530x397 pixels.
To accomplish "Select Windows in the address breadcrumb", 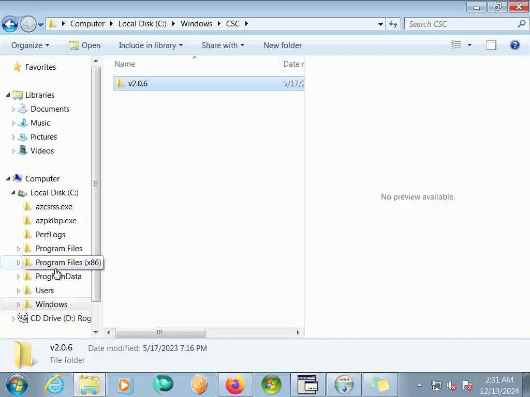I will click(196, 24).
